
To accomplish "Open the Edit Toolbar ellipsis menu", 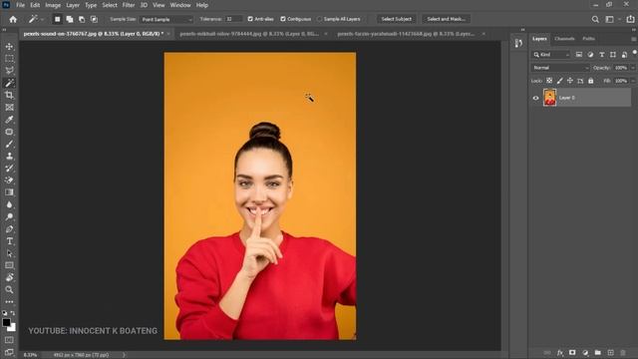I will tap(9, 301).
